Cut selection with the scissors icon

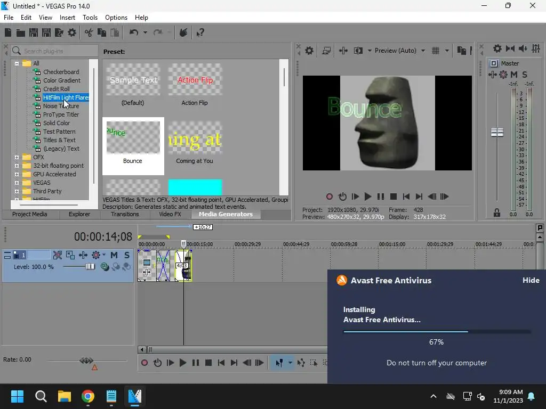pyautogui.click(x=89, y=32)
